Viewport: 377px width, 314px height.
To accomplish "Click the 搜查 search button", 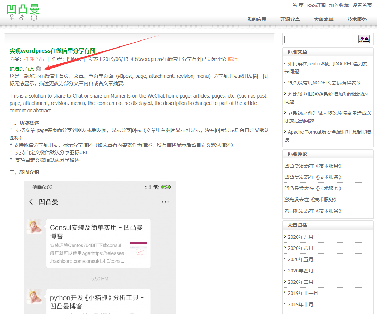I will (364, 39).
